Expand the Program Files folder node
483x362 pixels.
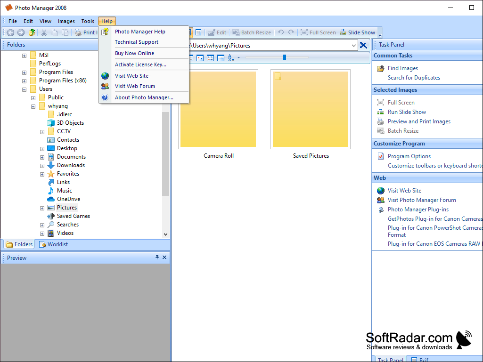coord(24,72)
